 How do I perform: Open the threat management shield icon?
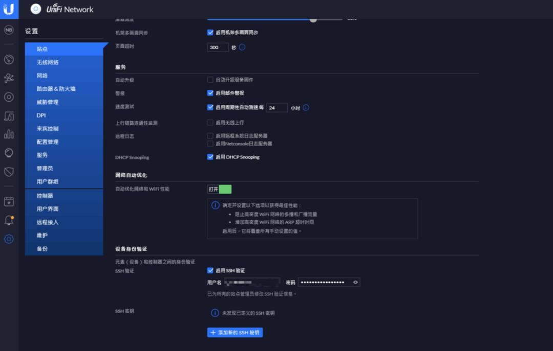pyautogui.click(x=8, y=171)
